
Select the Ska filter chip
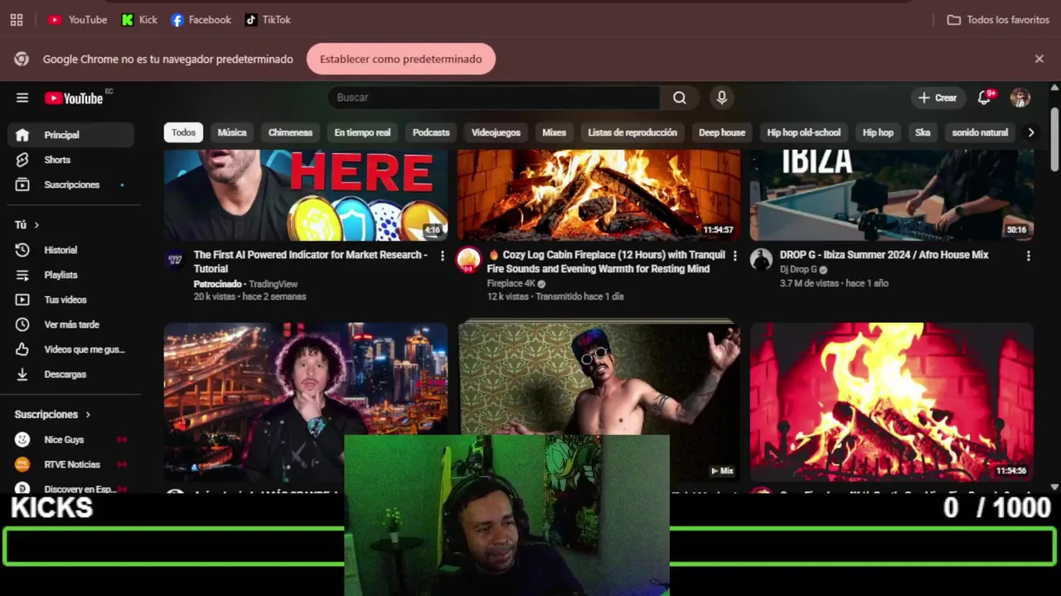(923, 132)
